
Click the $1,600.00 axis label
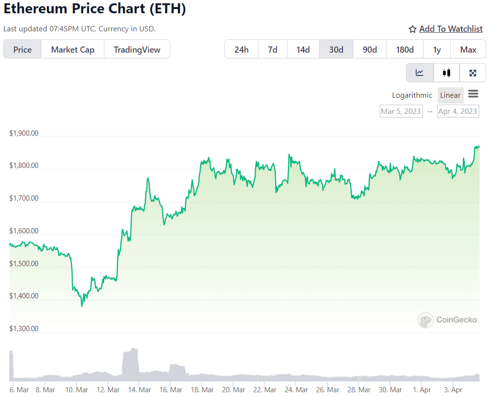click(x=24, y=231)
